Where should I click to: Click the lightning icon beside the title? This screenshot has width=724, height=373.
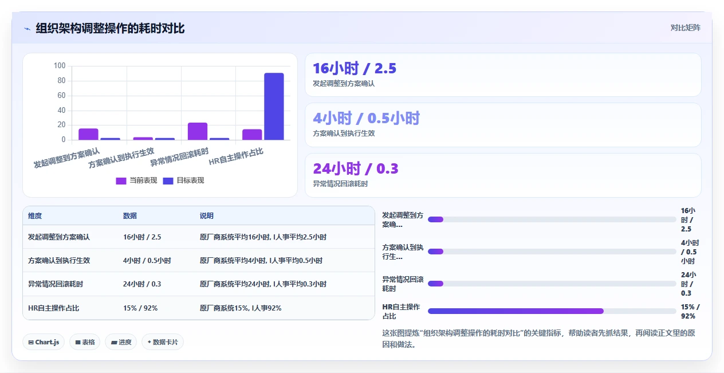27,29
